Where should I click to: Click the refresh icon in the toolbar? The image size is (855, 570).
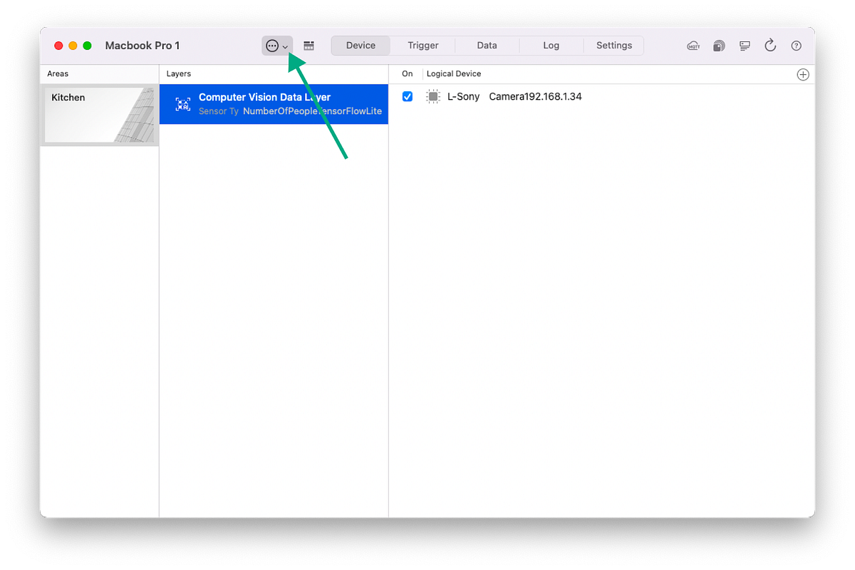[x=770, y=45]
